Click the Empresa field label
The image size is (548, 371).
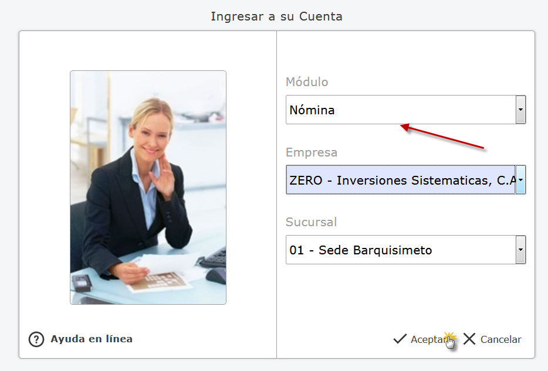click(x=312, y=152)
